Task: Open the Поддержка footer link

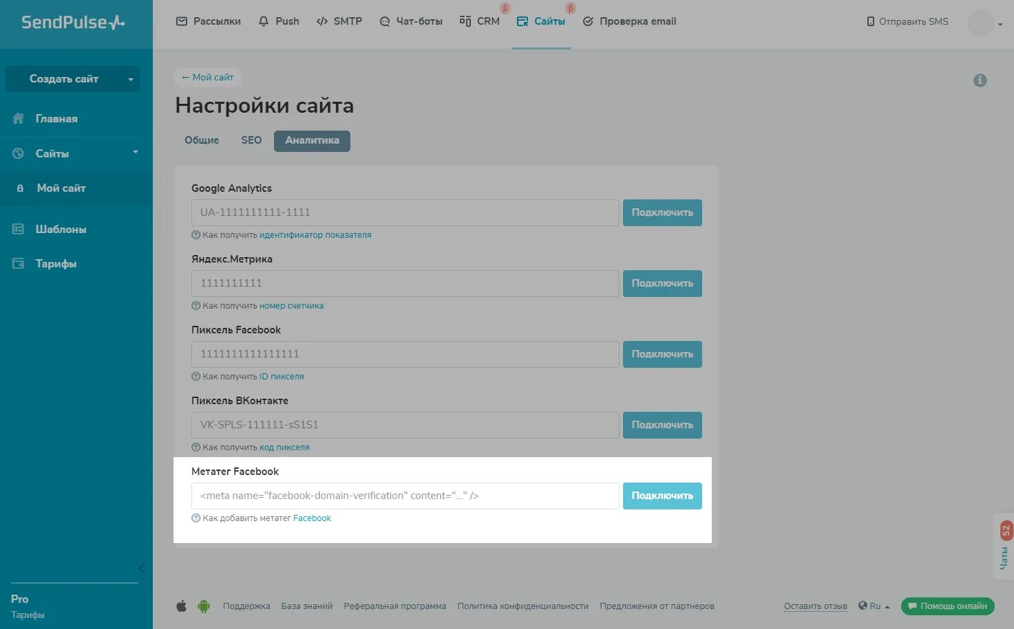Action: tap(246, 606)
